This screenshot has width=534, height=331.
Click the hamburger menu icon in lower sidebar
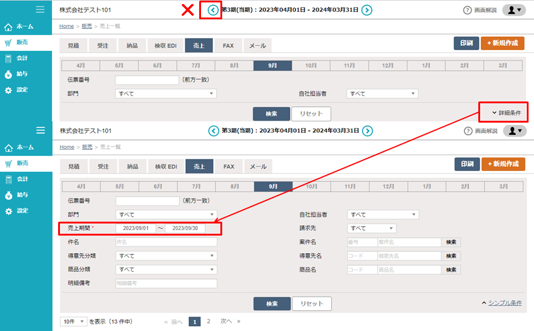coord(41,130)
